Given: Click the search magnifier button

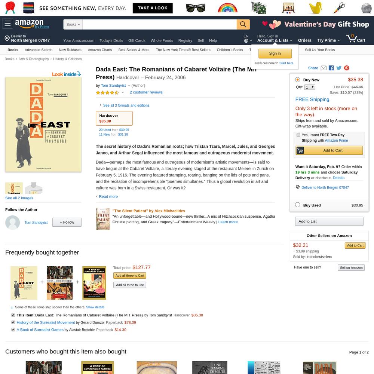Looking at the screenshot, I should pyautogui.click(x=243, y=24).
